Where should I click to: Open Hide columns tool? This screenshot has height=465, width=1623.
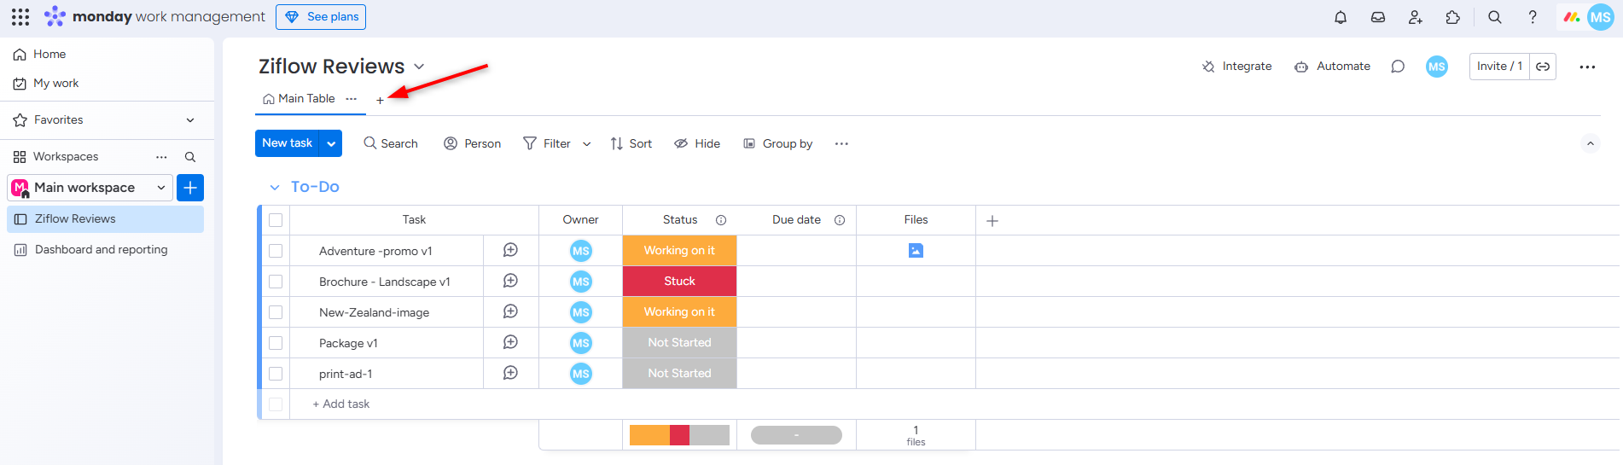(697, 144)
